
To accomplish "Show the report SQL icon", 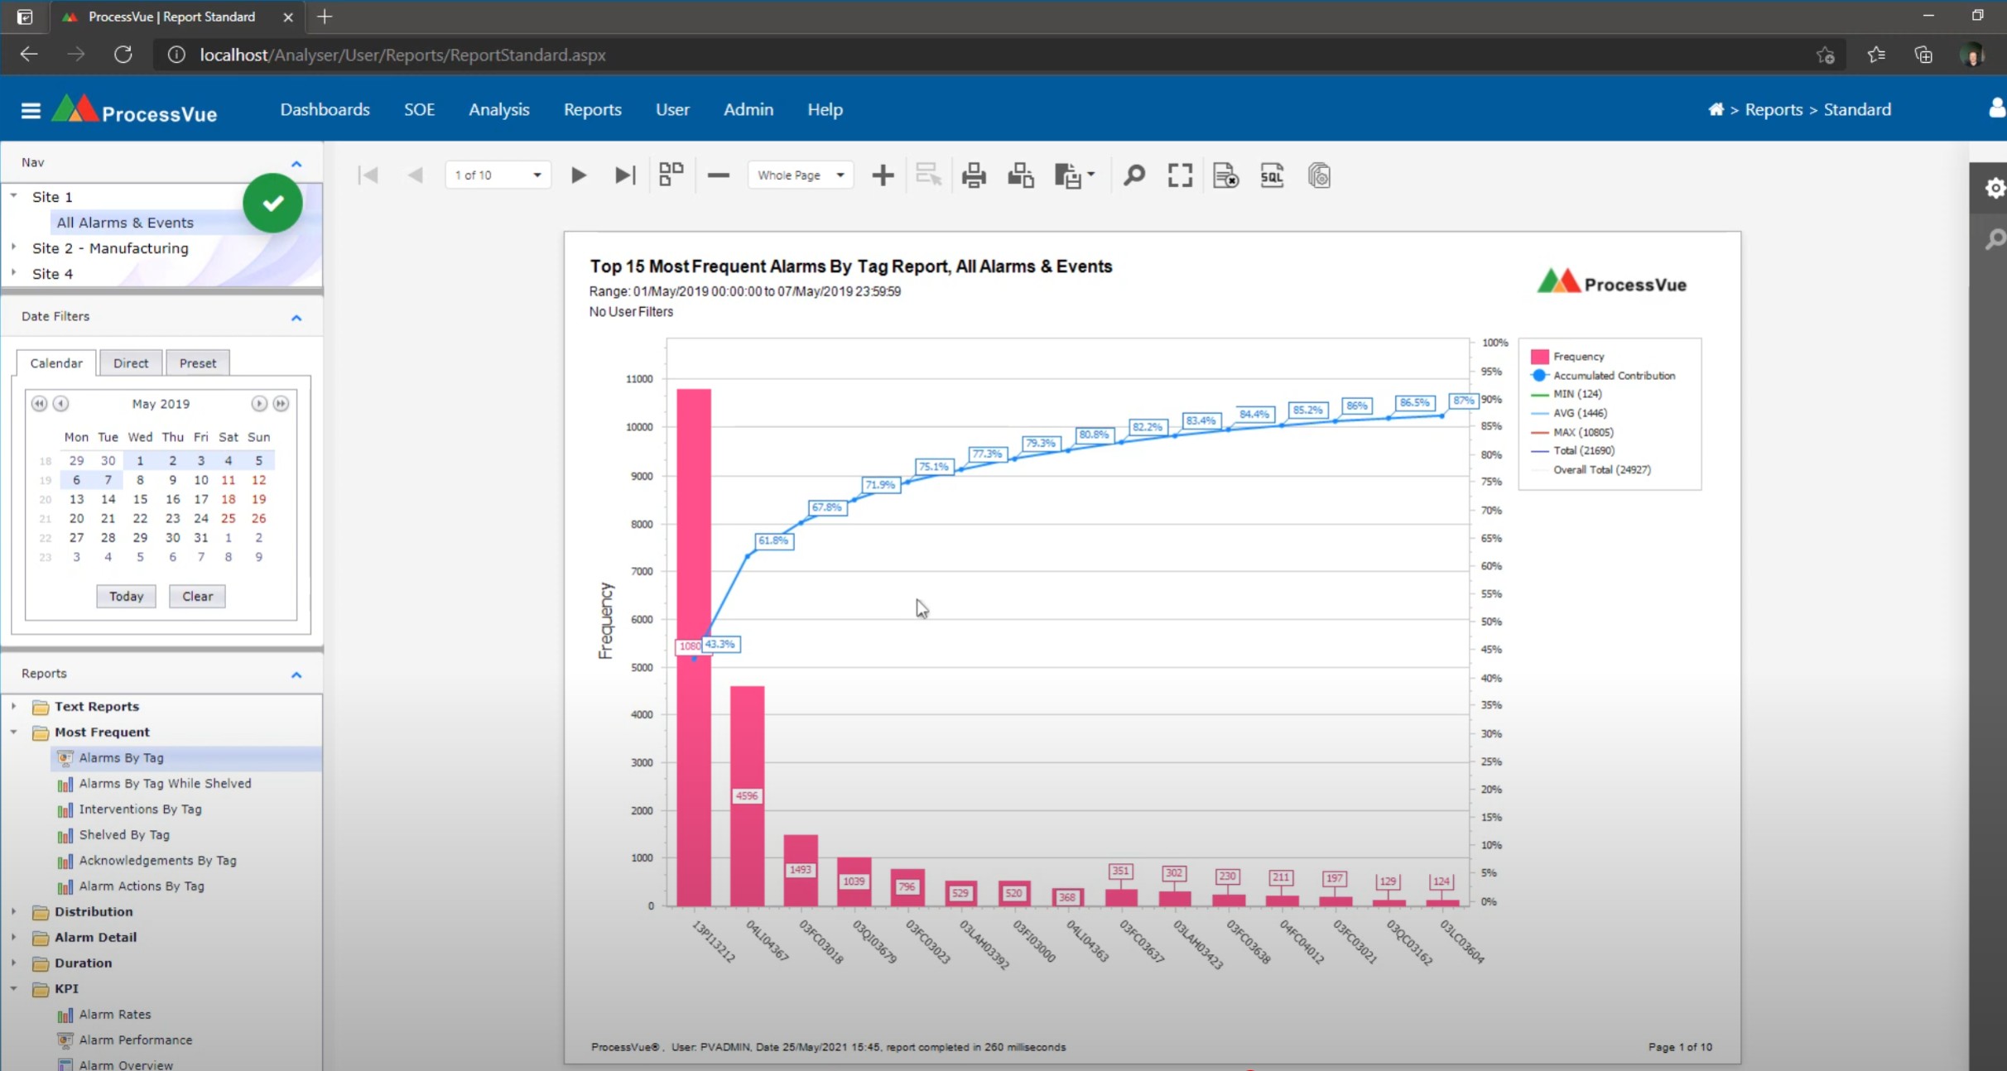I will pos(1272,175).
